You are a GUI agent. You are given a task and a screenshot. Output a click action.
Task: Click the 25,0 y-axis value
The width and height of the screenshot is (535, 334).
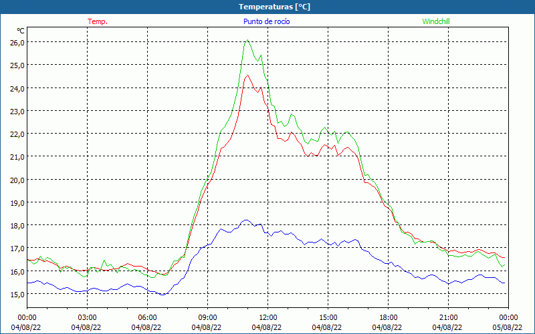pyautogui.click(x=18, y=65)
